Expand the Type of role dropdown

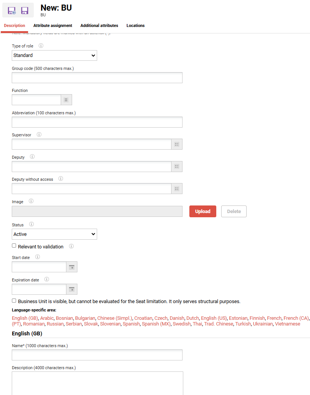pyautogui.click(x=54, y=55)
